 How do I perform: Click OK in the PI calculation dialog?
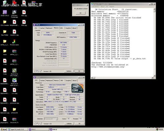click(80, 13)
